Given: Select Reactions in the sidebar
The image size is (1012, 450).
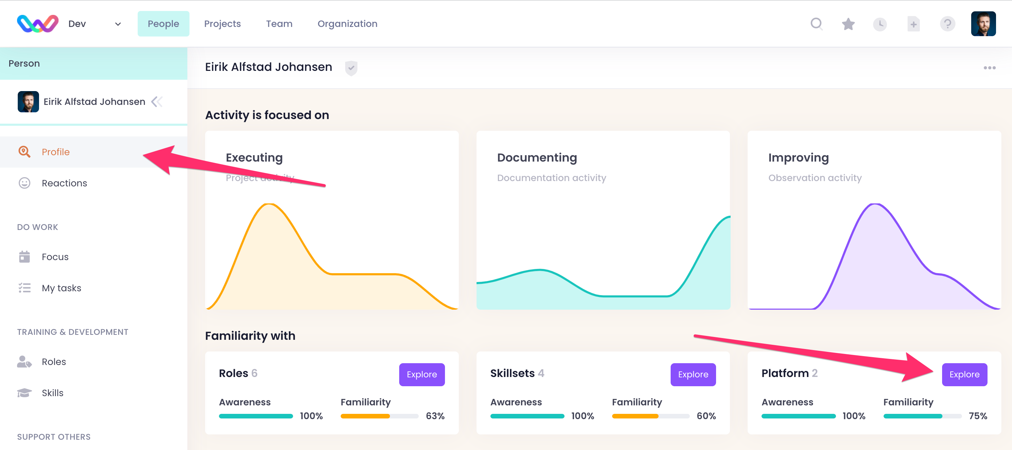Looking at the screenshot, I should coord(65,183).
